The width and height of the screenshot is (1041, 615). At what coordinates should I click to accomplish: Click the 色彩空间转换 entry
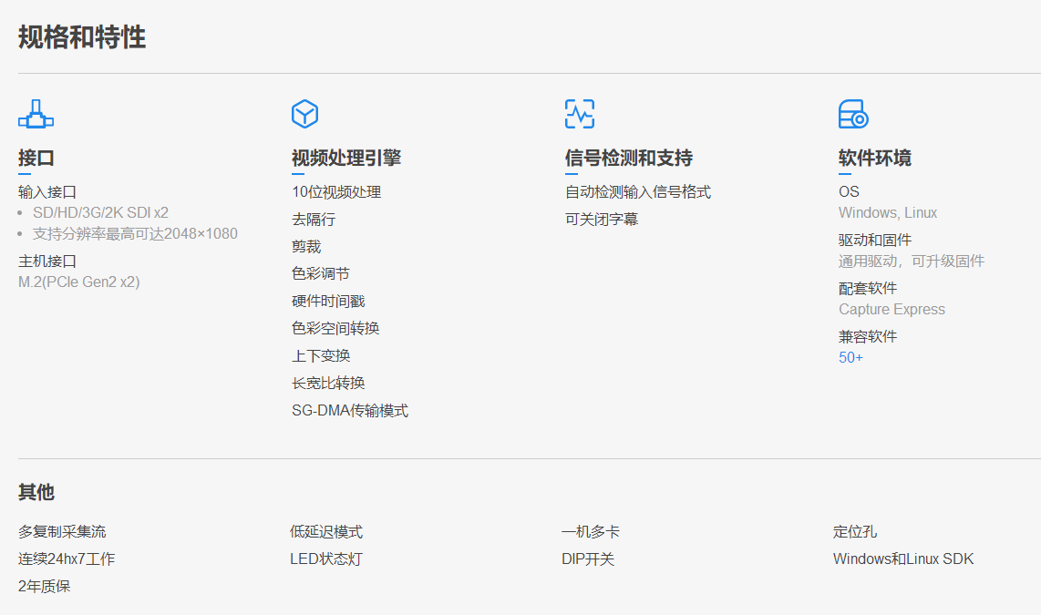(335, 328)
